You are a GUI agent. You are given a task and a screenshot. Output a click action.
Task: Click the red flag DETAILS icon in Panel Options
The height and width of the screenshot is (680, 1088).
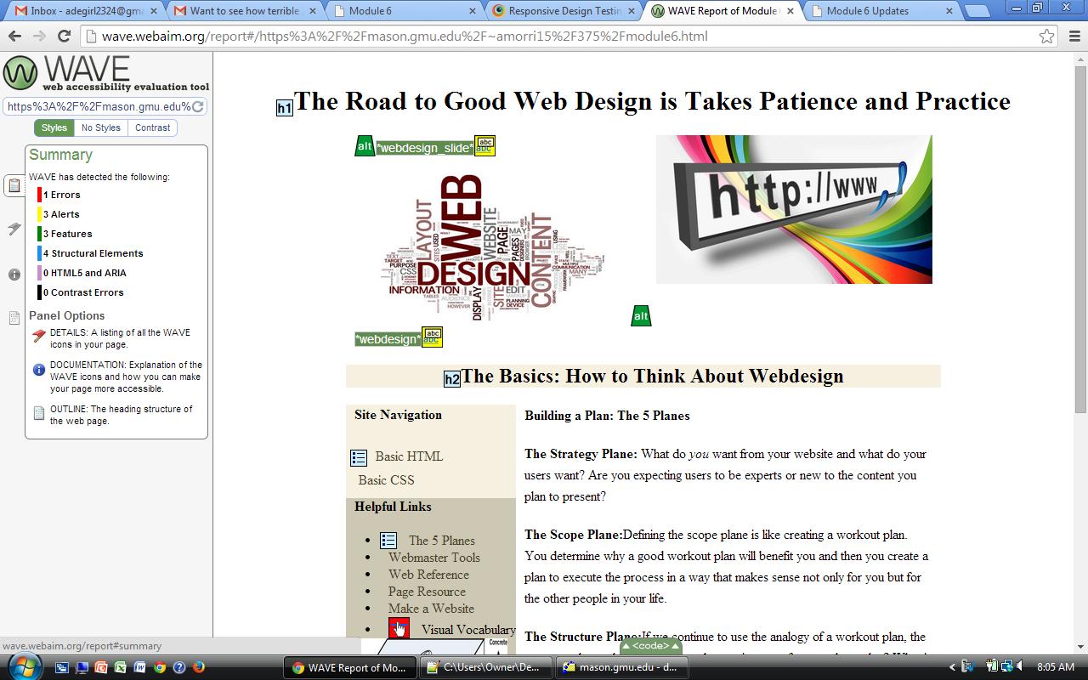click(x=38, y=336)
